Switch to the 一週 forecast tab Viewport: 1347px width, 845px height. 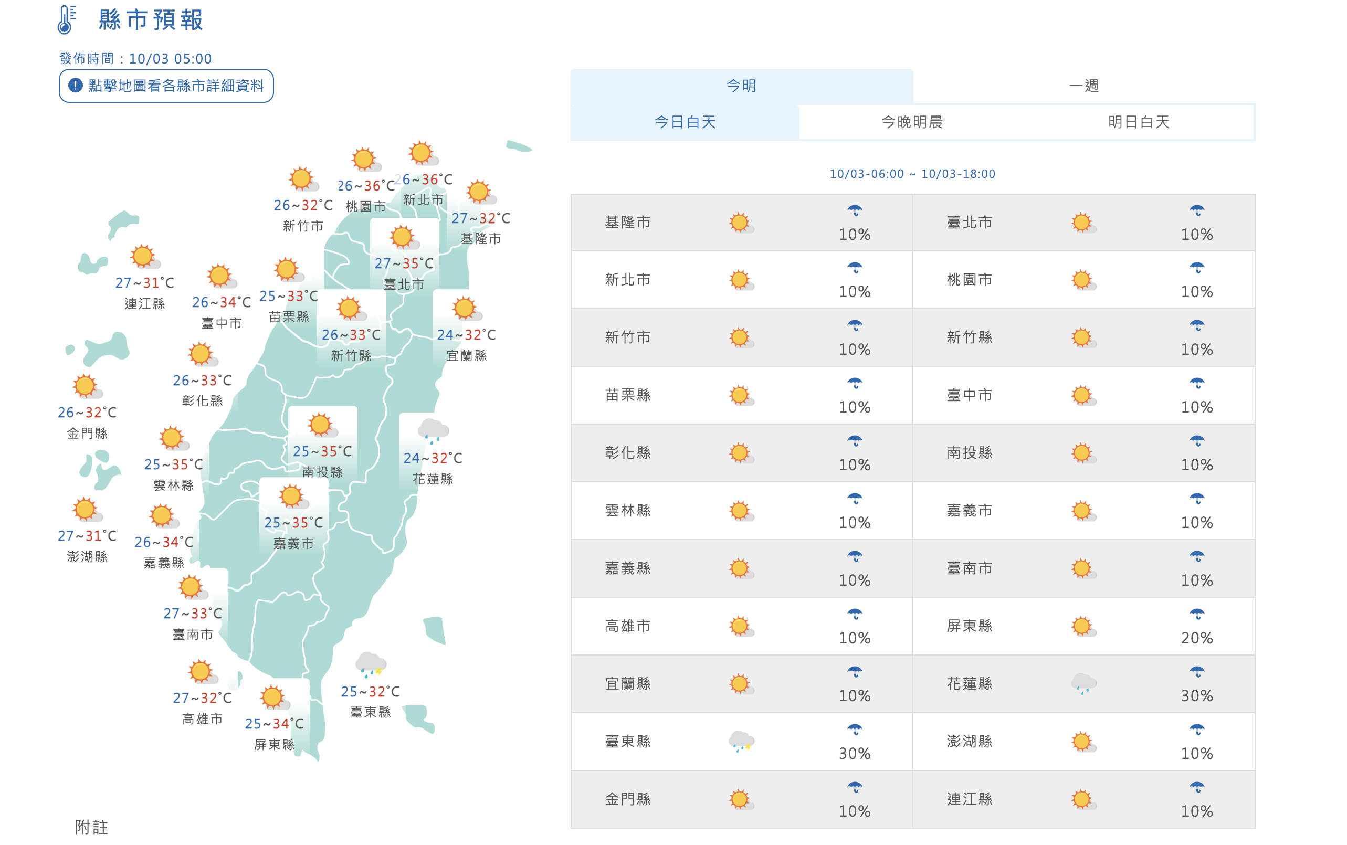click(1083, 86)
